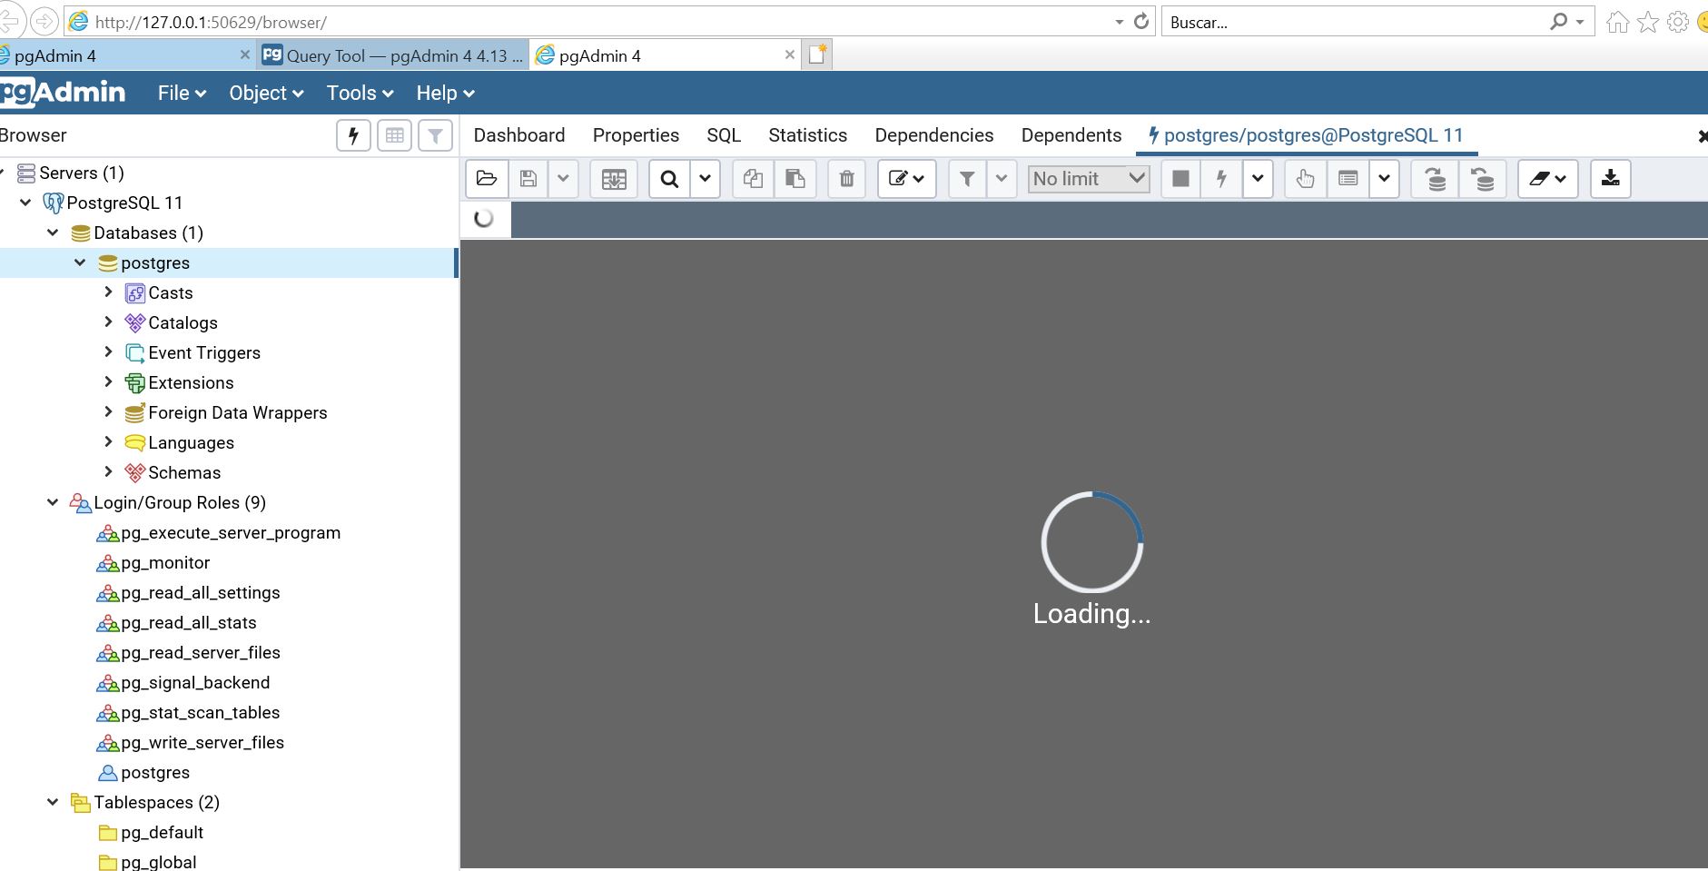Collapse the Login/Group Roles node
1708x871 pixels.
click(x=53, y=502)
